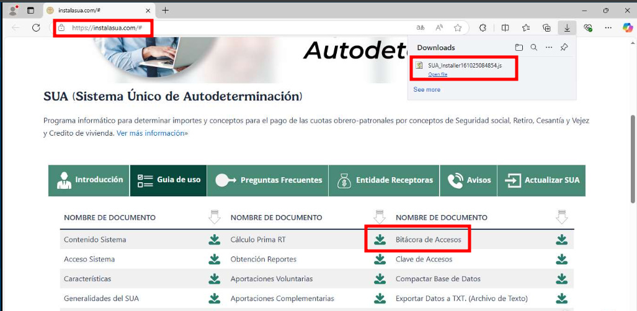Viewport: 637px width, 311px height.
Task: Toggle split screen view
Action: [x=505, y=28]
